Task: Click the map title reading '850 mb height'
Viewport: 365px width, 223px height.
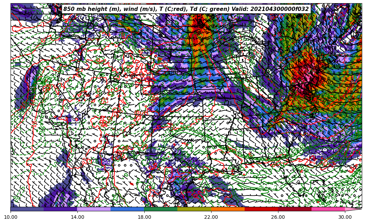Action: (x=186, y=9)
